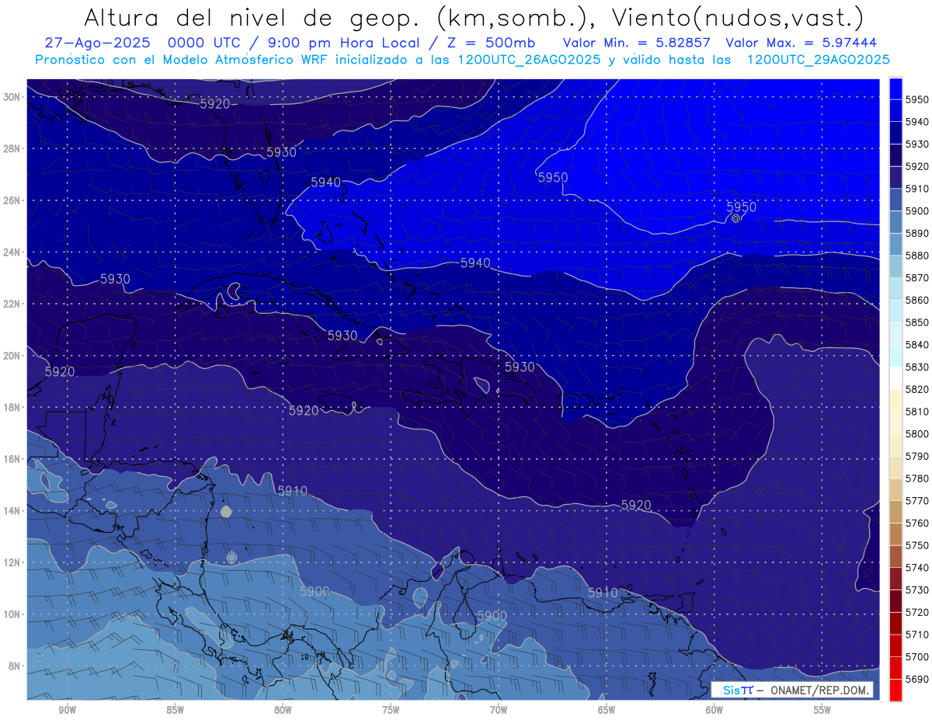
Task: Select the 28N latitude axis label
Action: 13,148
